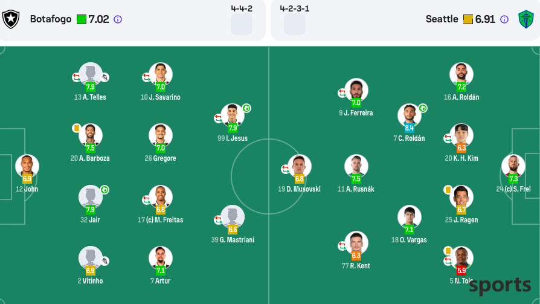Open goalkeeper John's player avatar

pyautogui.click(x=27, y=166)
